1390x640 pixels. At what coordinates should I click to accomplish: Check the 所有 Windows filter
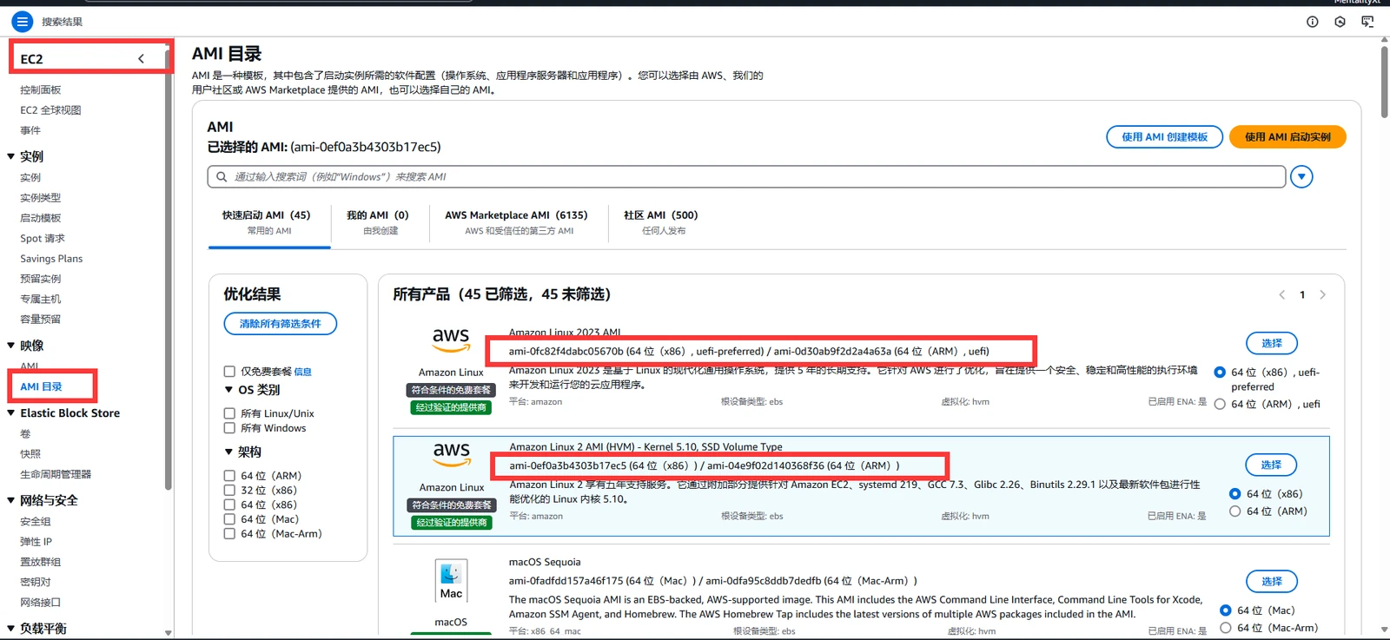click(229, 428)
